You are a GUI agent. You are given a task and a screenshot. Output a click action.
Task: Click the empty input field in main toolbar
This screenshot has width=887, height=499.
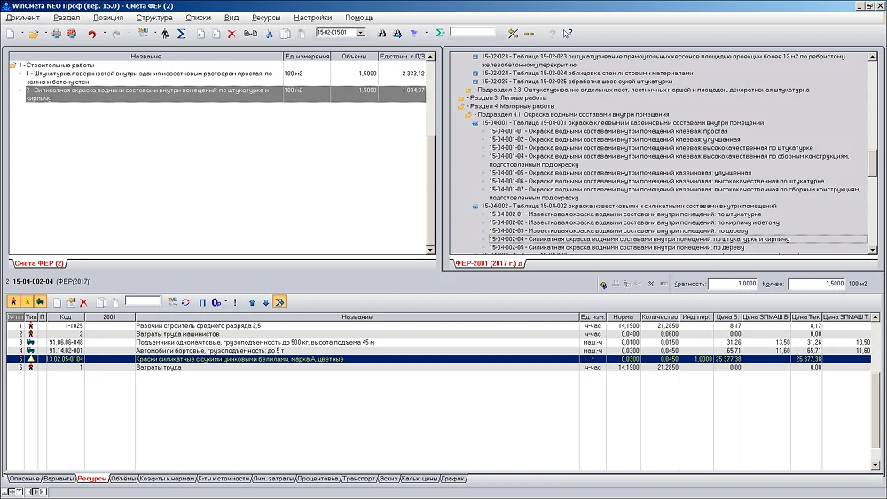(473, 32)
